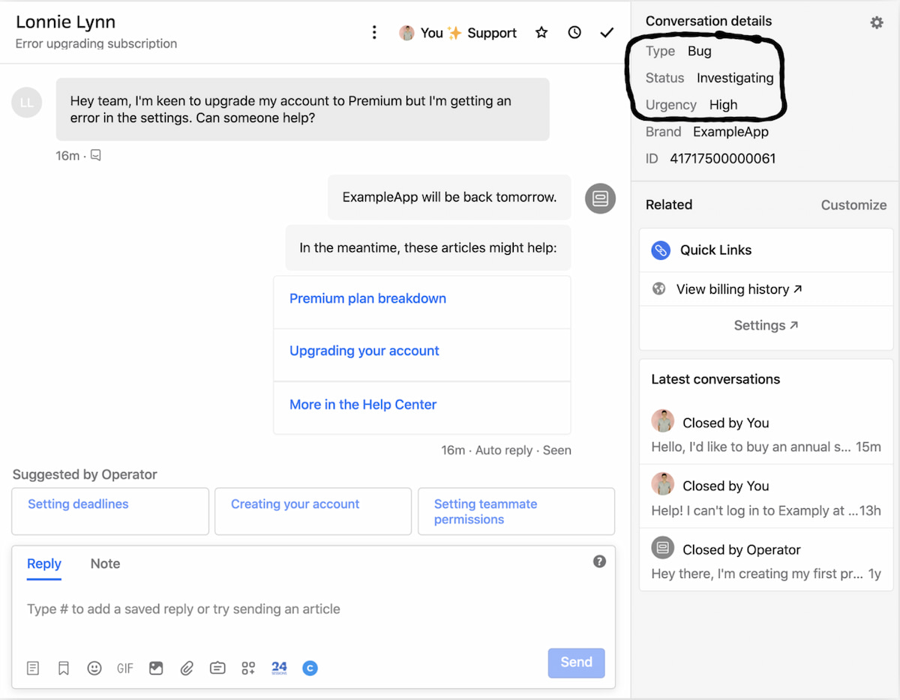Open the apps grid icon in composer
Viewport: 900px width, 700px height.
coord(248,668)
